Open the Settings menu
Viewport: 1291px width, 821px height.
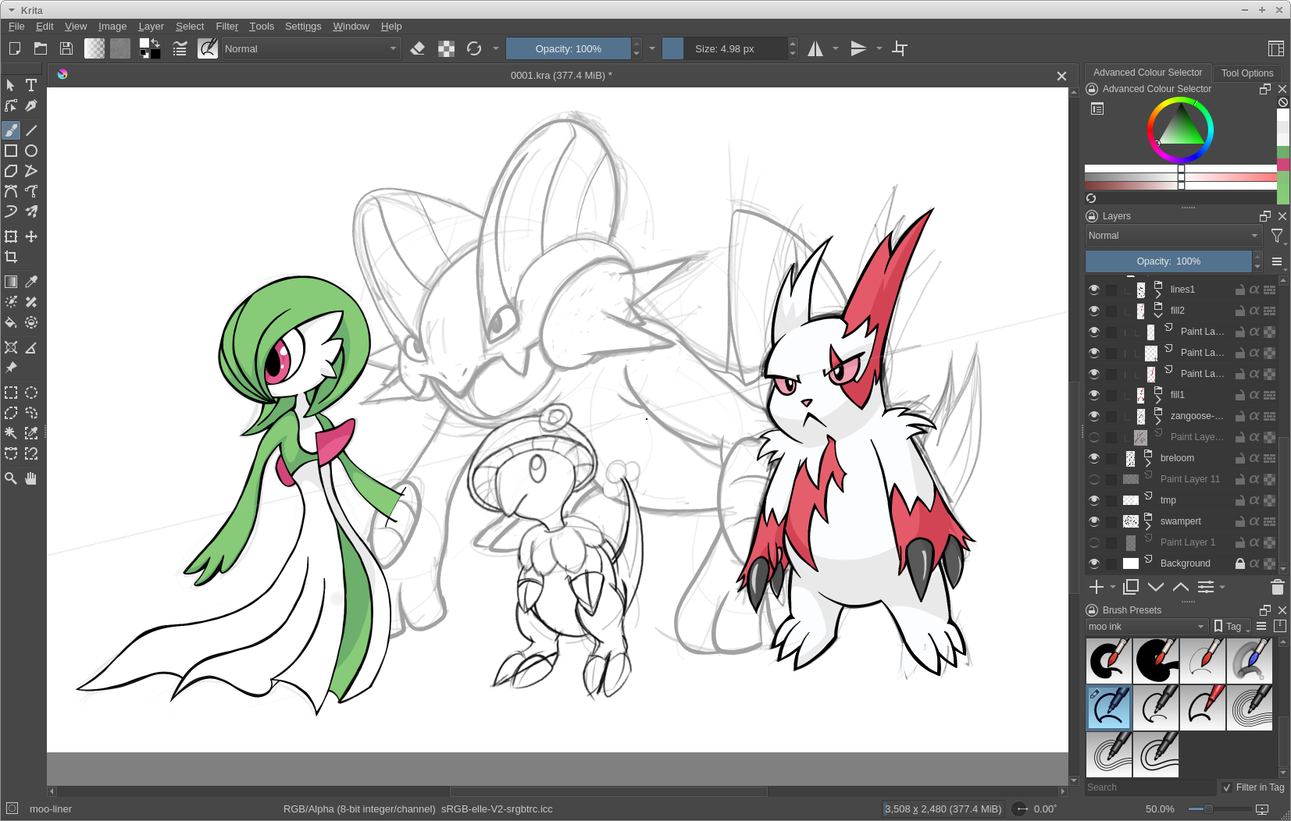click(303, 26)
